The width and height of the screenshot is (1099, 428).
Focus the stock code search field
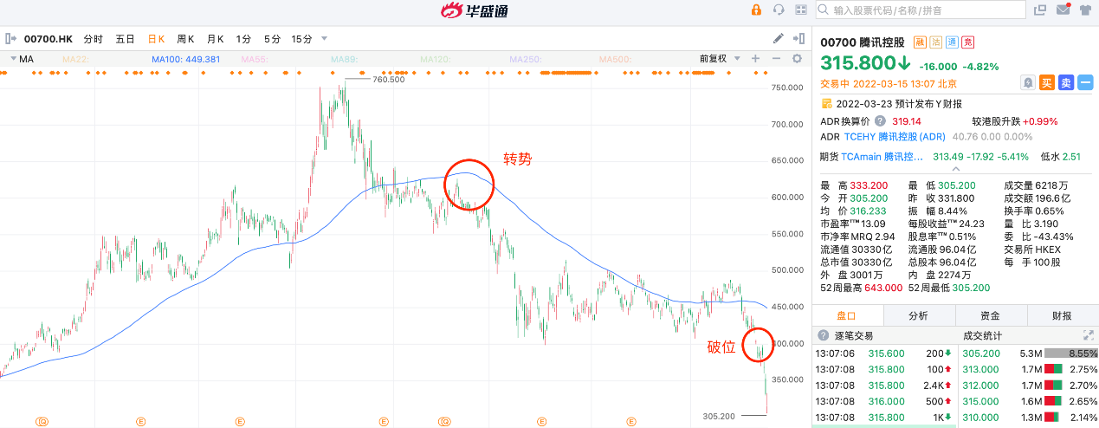(x=920, y=10)
